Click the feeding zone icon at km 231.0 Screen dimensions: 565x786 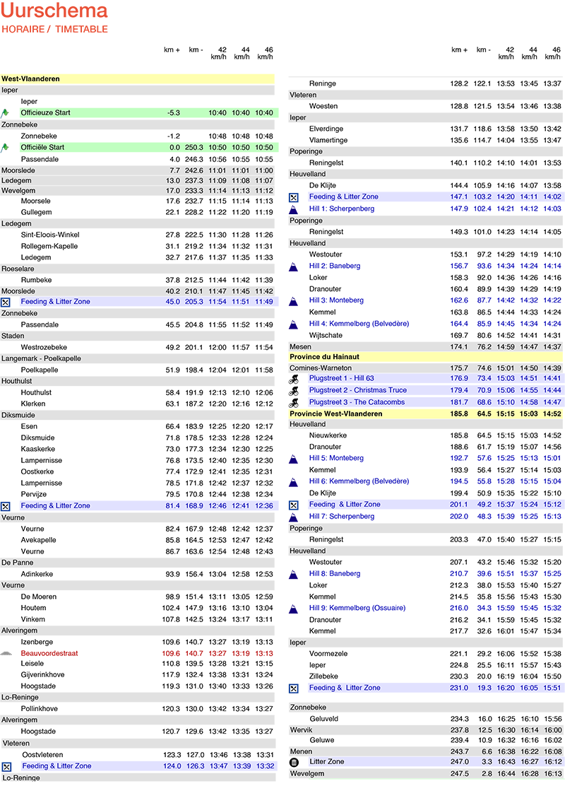tap(294, 688)
